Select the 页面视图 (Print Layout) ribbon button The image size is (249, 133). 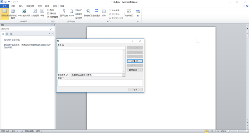pyautogui.click(x=5, y=14)
